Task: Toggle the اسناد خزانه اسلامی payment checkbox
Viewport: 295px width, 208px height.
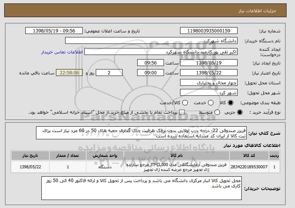Action: tap(182, 112)
